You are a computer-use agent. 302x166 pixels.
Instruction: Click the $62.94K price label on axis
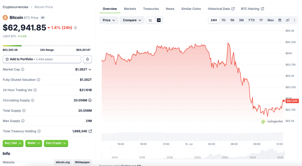292,101
